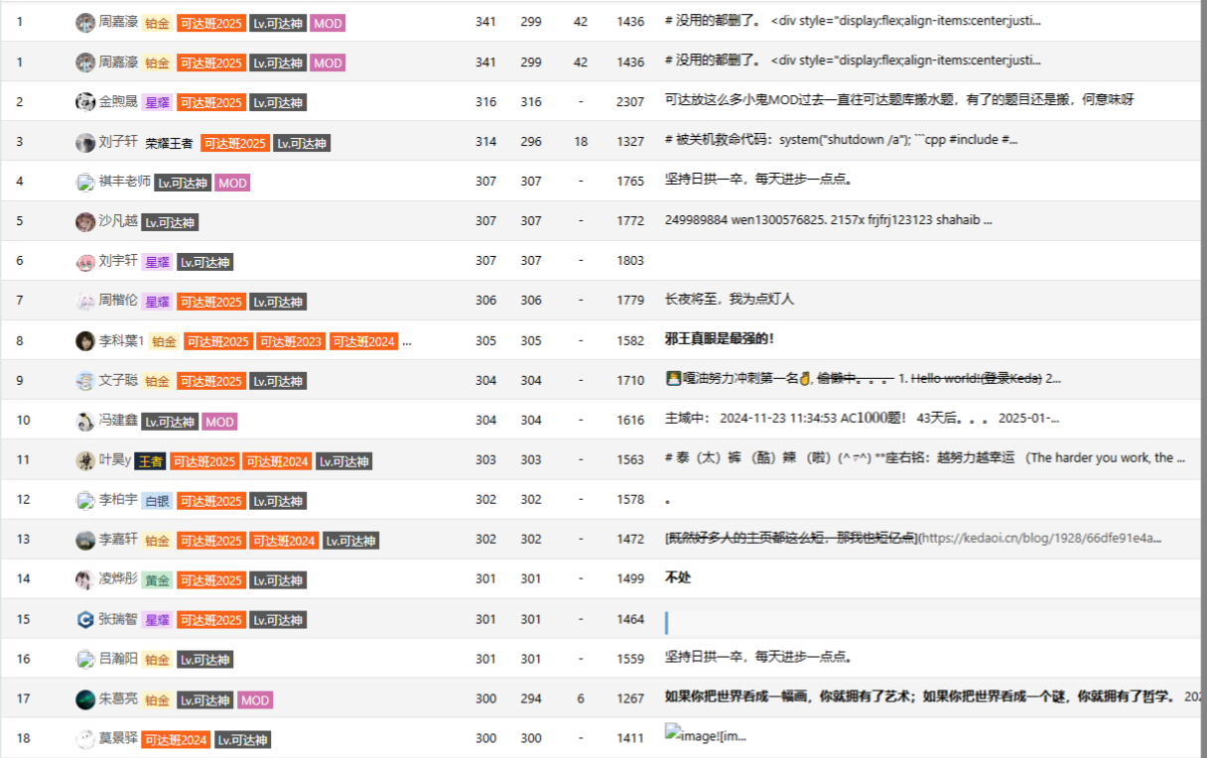Open user 金煦晟's profile link
This screenshot has width=1207, height=758.
point(119,101)
